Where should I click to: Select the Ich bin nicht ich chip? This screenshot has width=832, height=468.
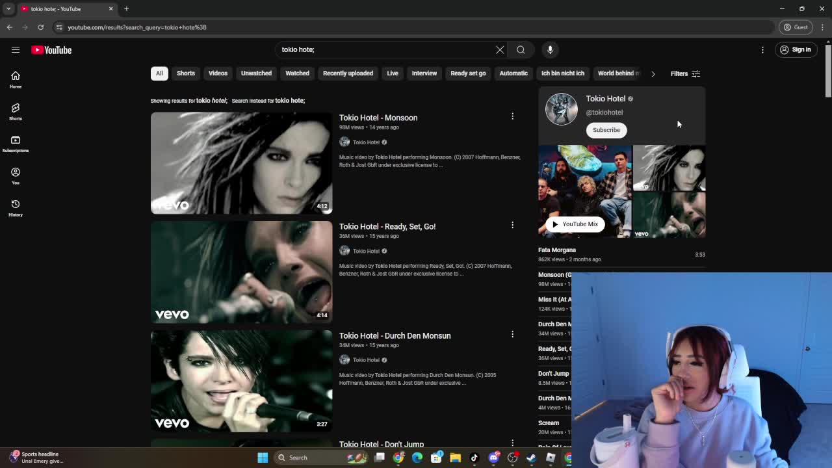[563, 73]
